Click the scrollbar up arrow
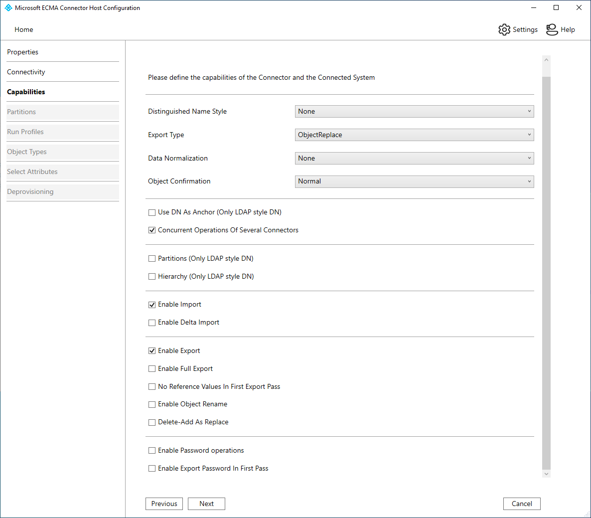This screenshot has height=518, width=591. [546, 60]
